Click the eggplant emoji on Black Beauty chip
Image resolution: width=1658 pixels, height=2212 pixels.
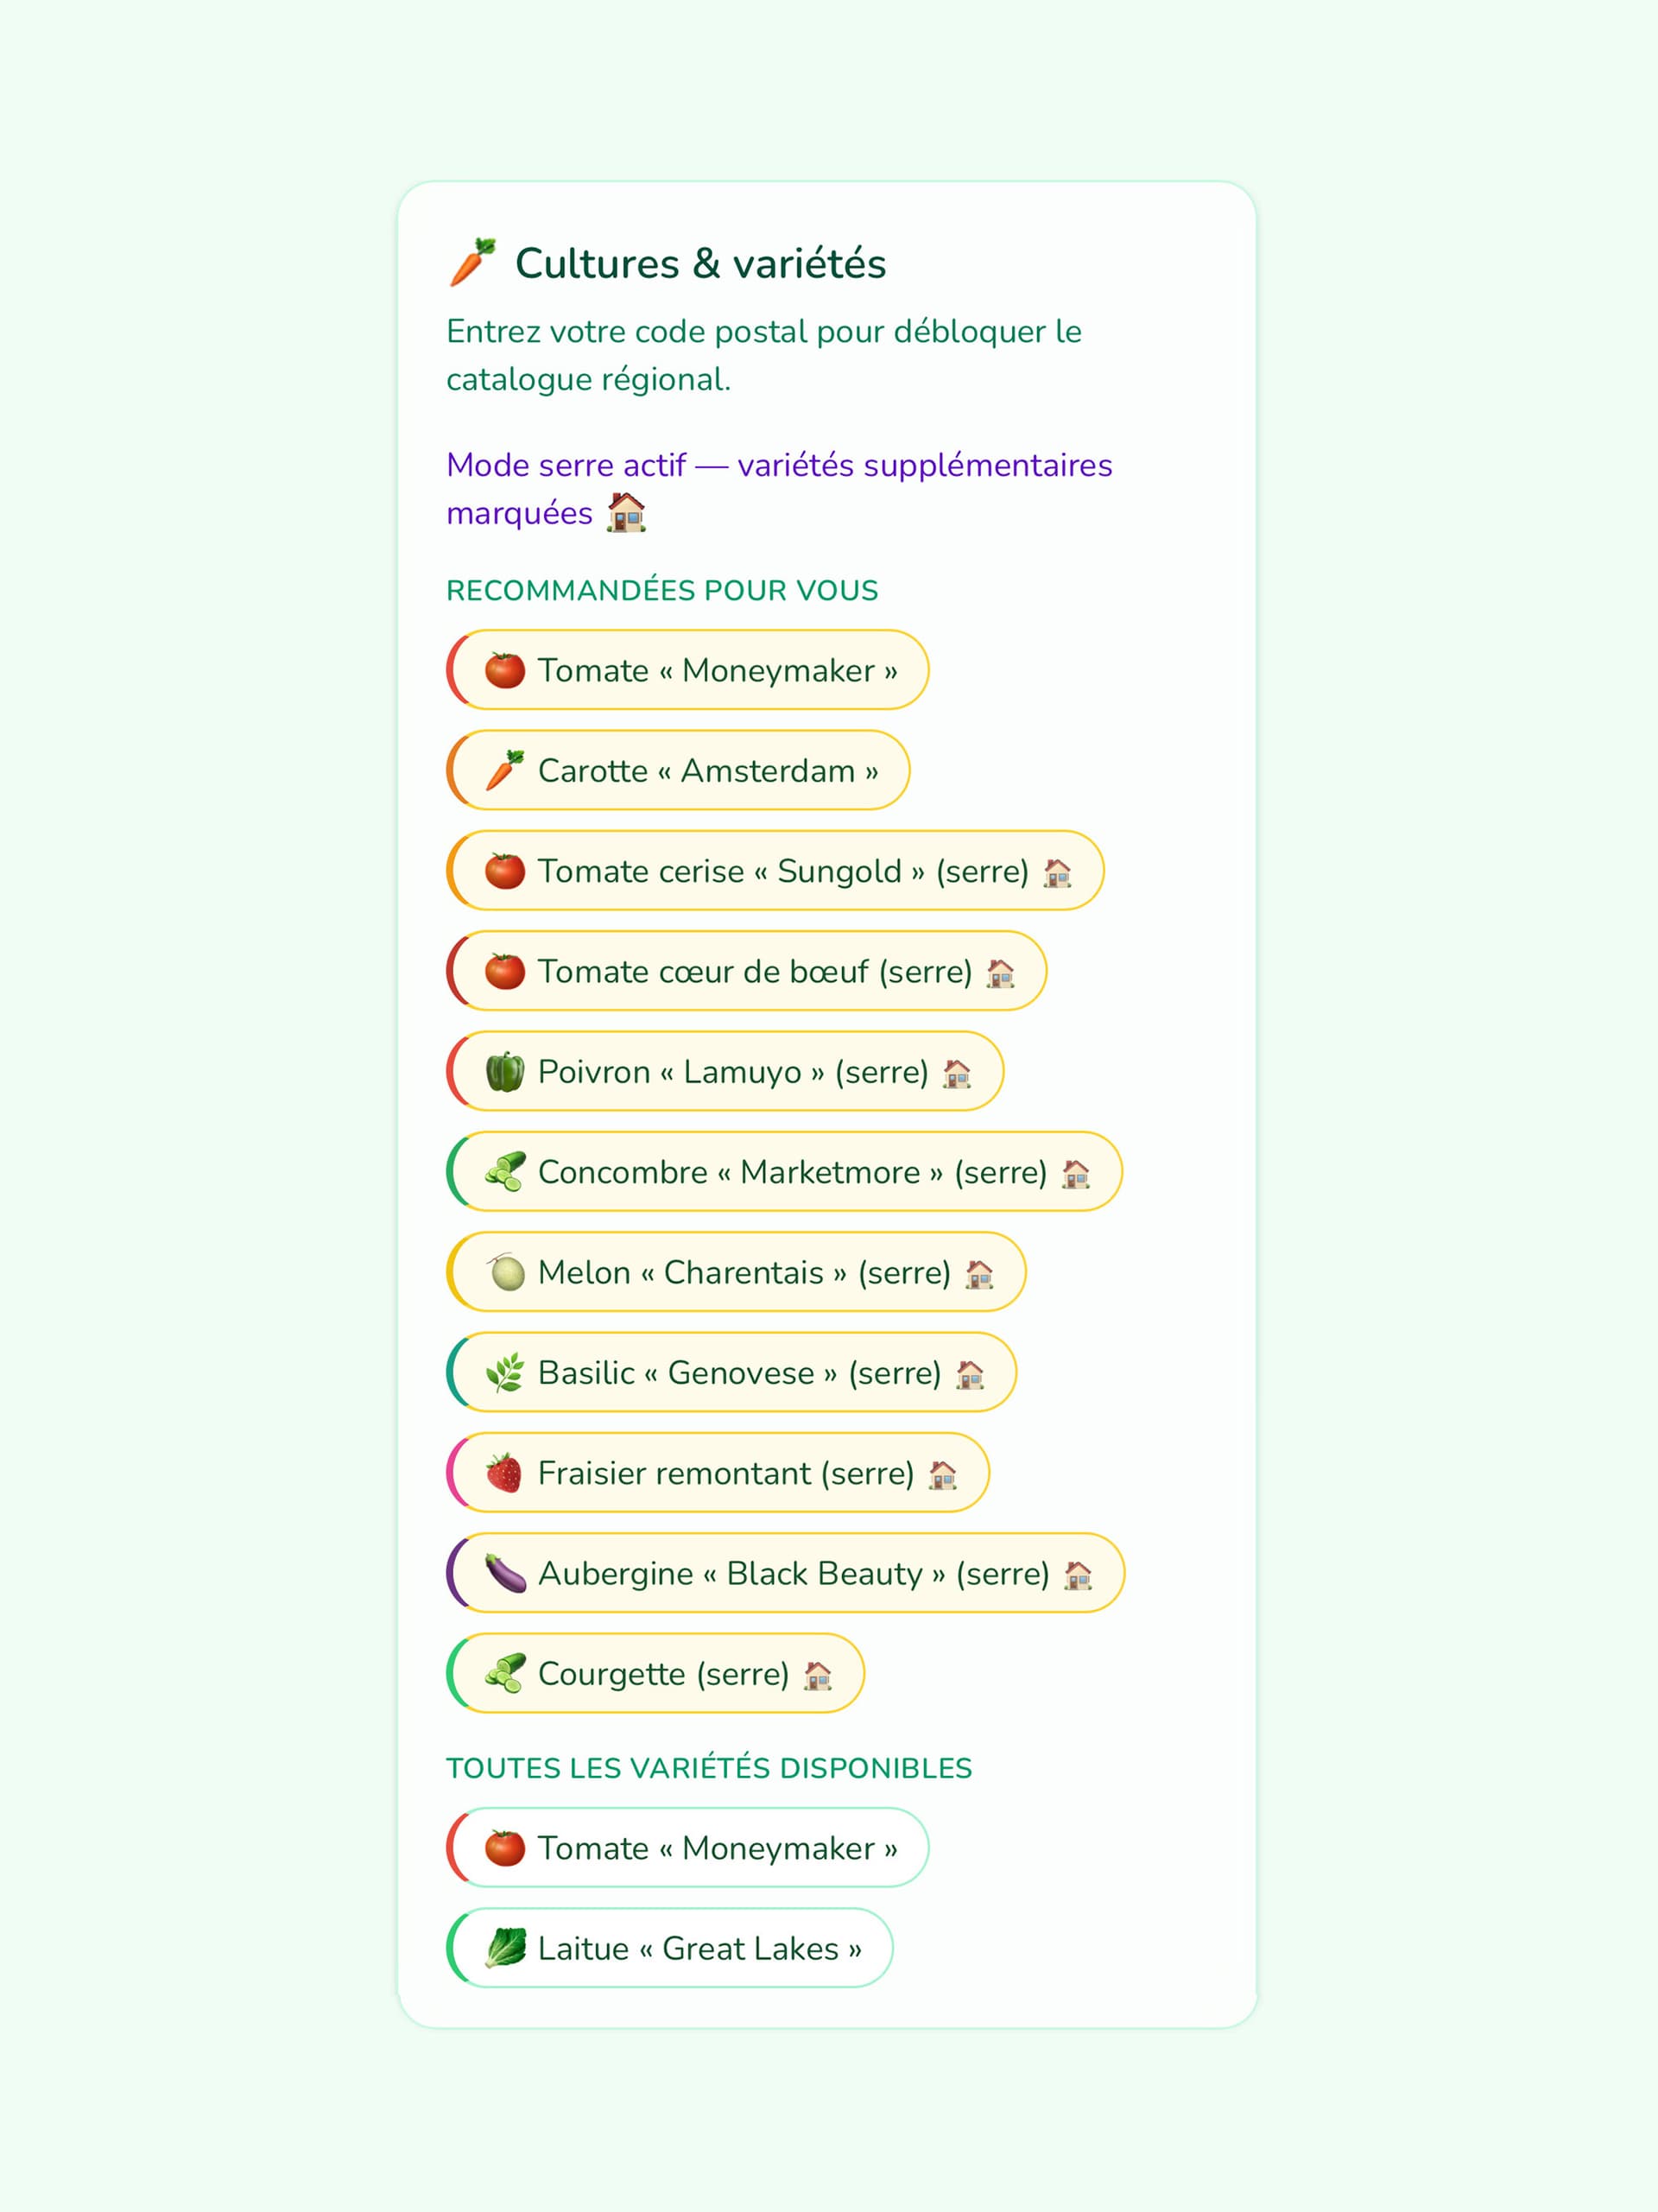tap(505, 1573)
